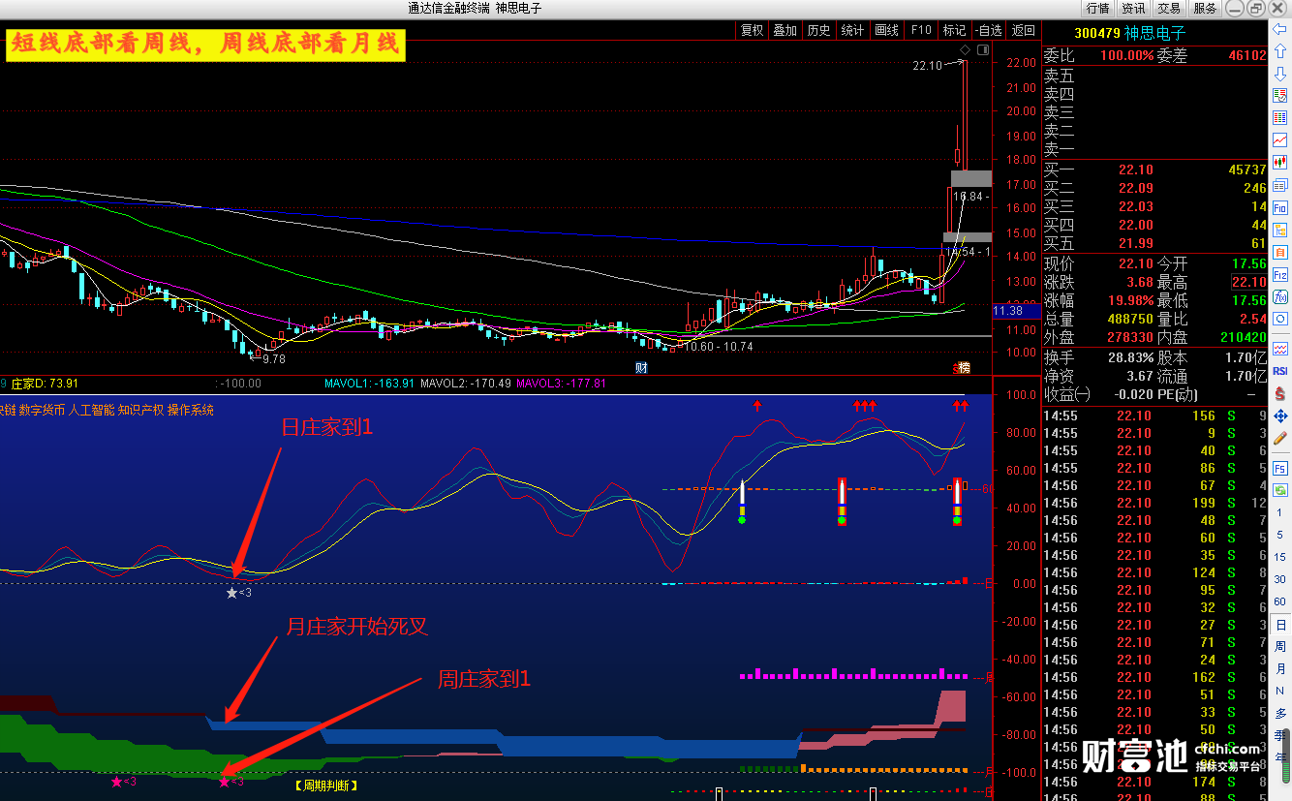Click the back arrow icon in right sidebar

point(1280,30)
